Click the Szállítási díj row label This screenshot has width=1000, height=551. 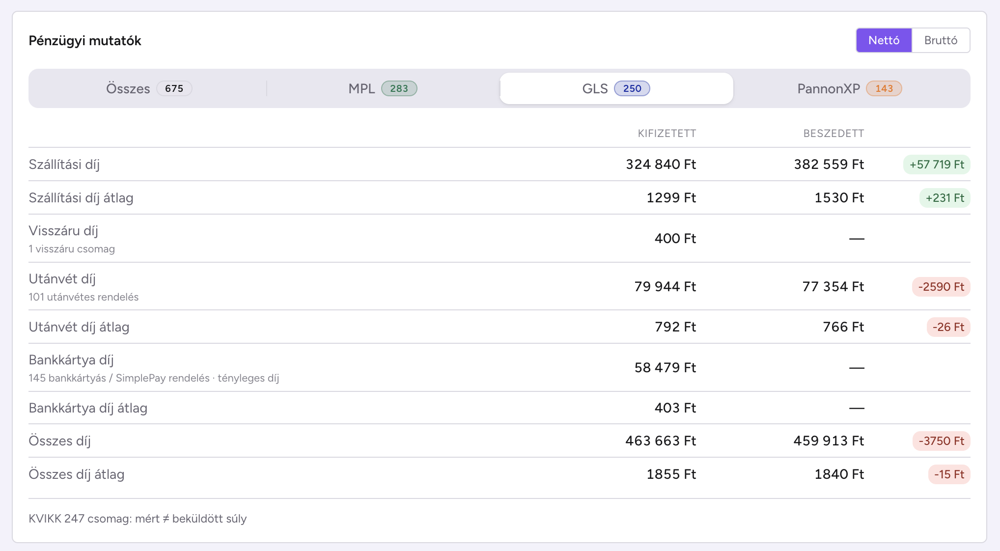64,165
